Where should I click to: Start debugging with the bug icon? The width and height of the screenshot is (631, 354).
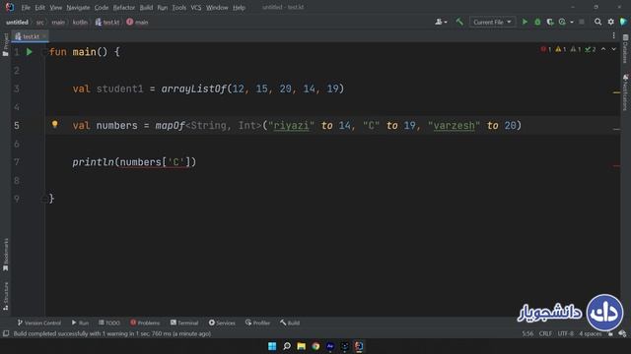537,22
